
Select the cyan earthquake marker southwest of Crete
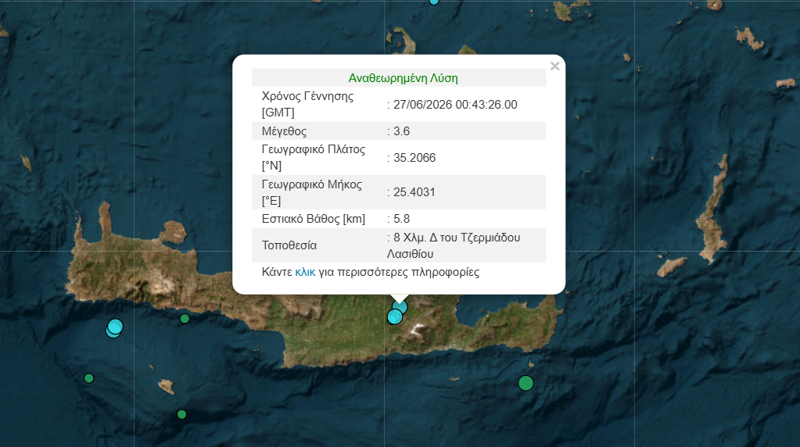pyautogui.click(x=115, y=327)
